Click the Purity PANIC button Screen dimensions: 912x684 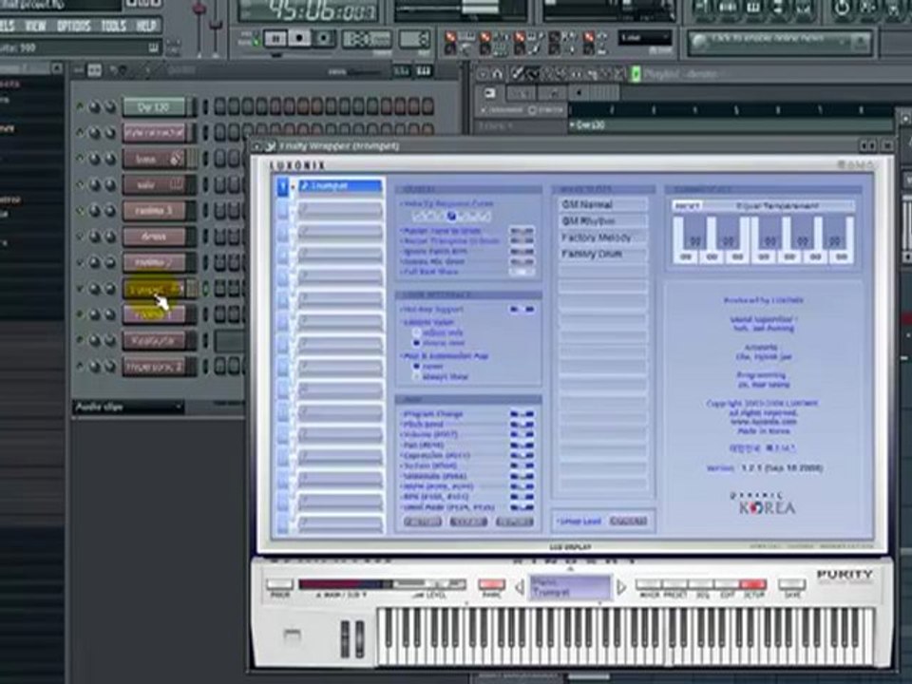(491, 584)
